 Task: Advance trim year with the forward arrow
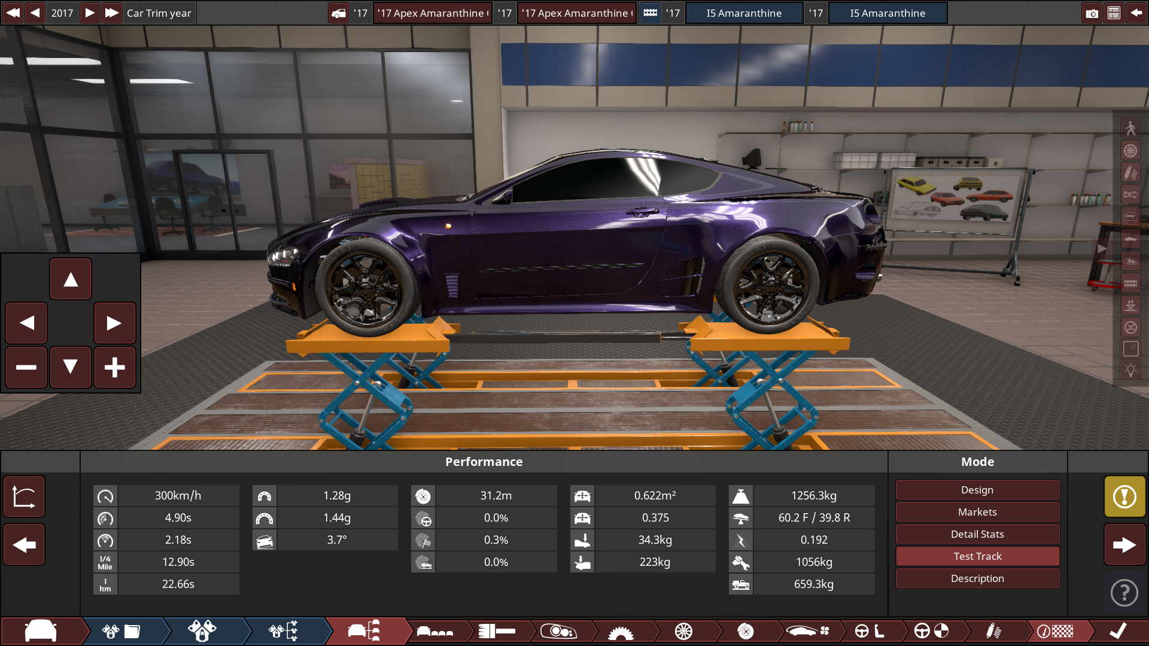tap(90, 13)
